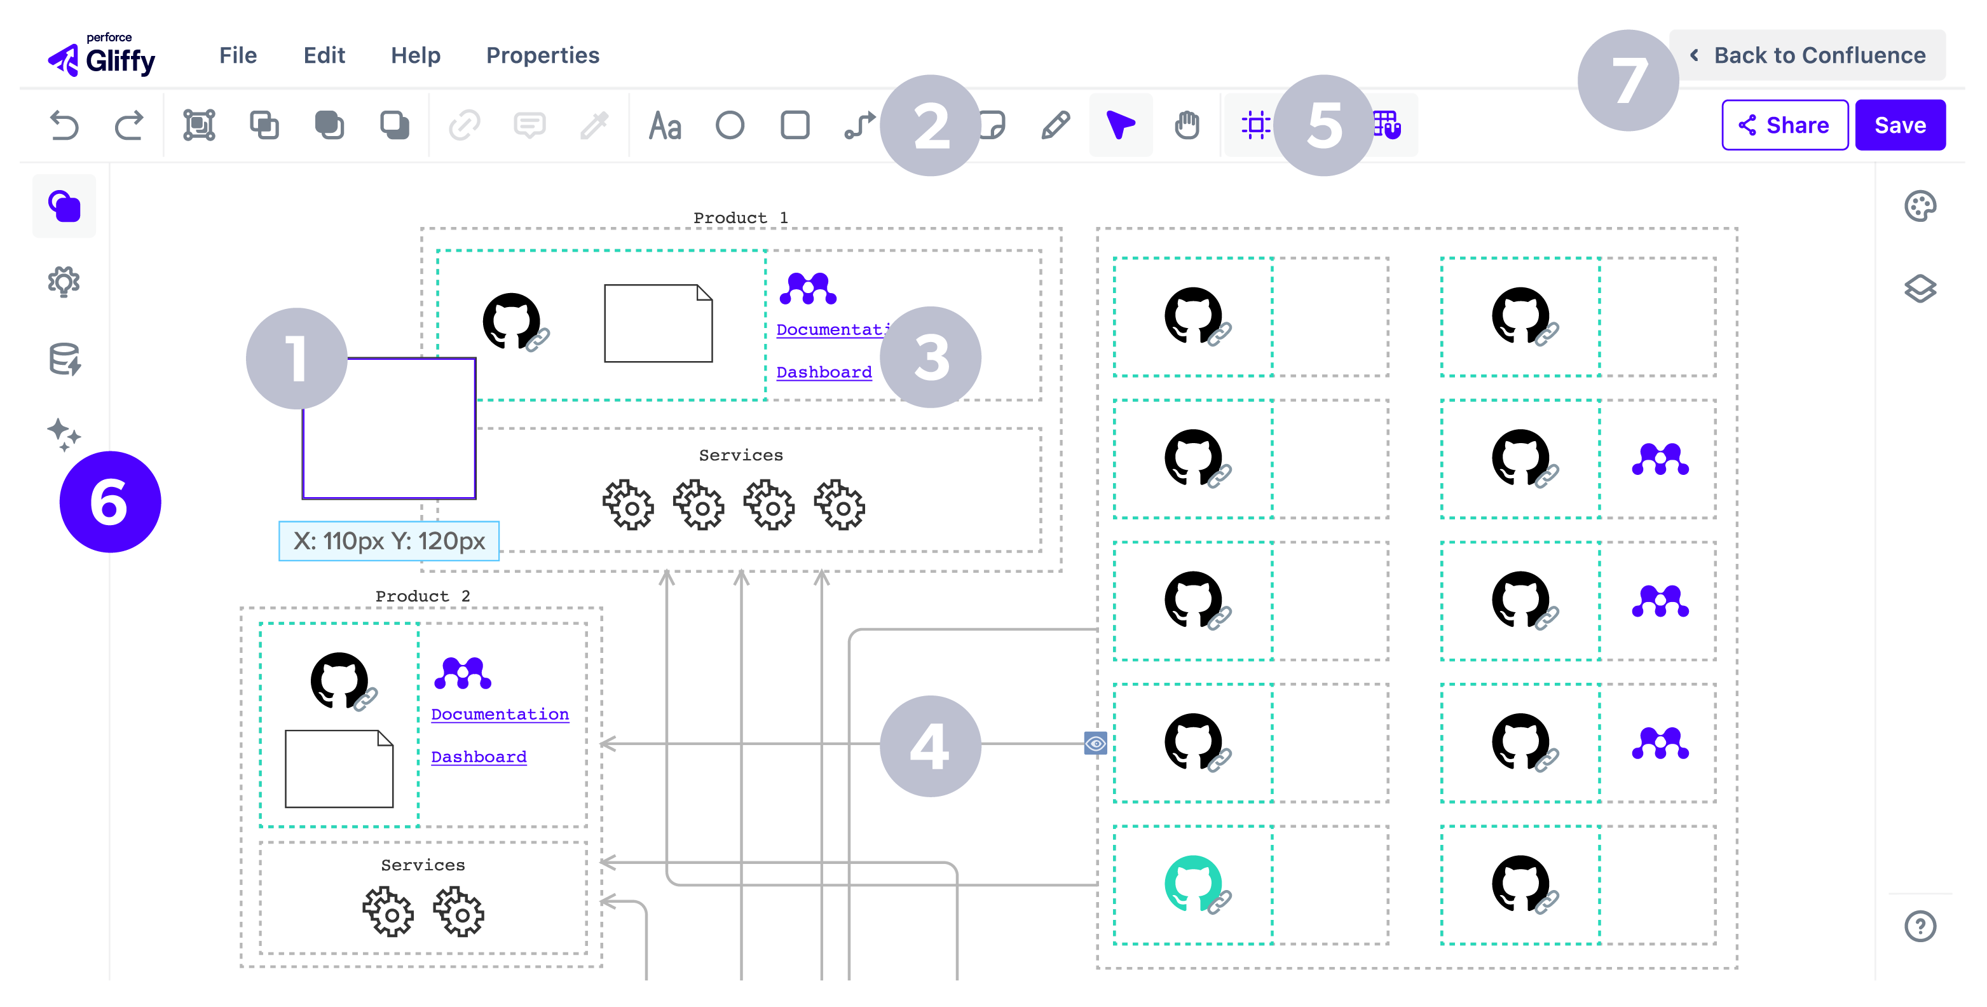Select the Connector line tool
The width and height of the screenshot is (1987, 1007).
pos(859,125)
